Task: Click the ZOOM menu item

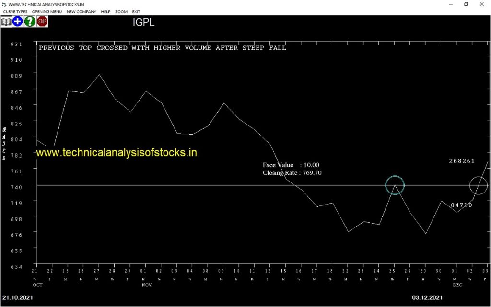Action: pyautogui.click(x=121, y=11)
